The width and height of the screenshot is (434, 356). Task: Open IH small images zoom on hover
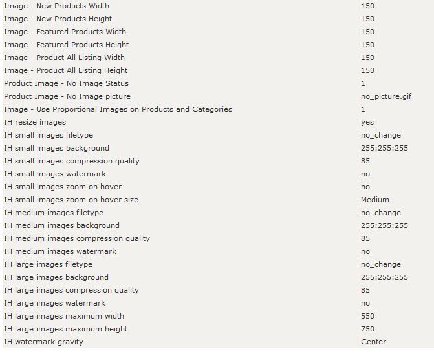tap(217, 187)
